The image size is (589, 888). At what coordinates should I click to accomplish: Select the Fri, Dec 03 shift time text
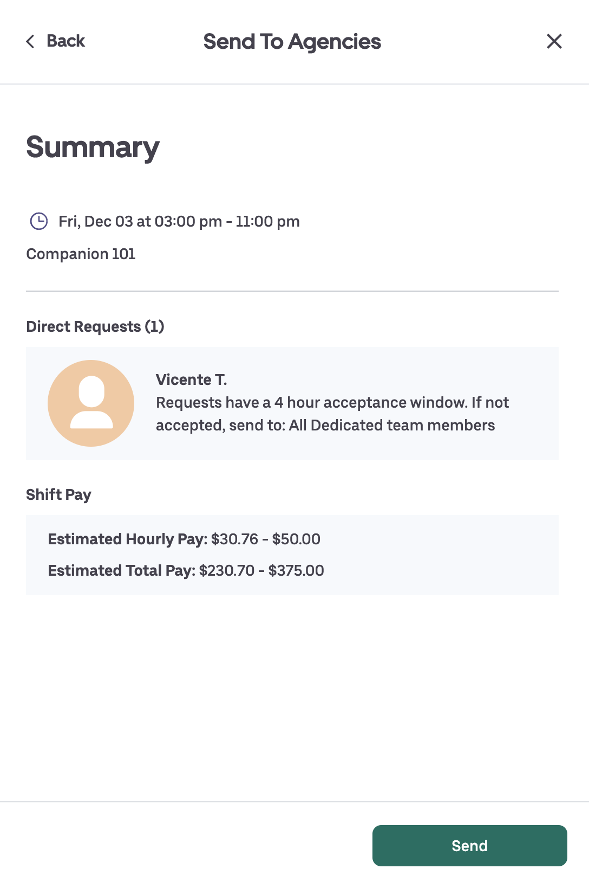(x=179, y=221)
